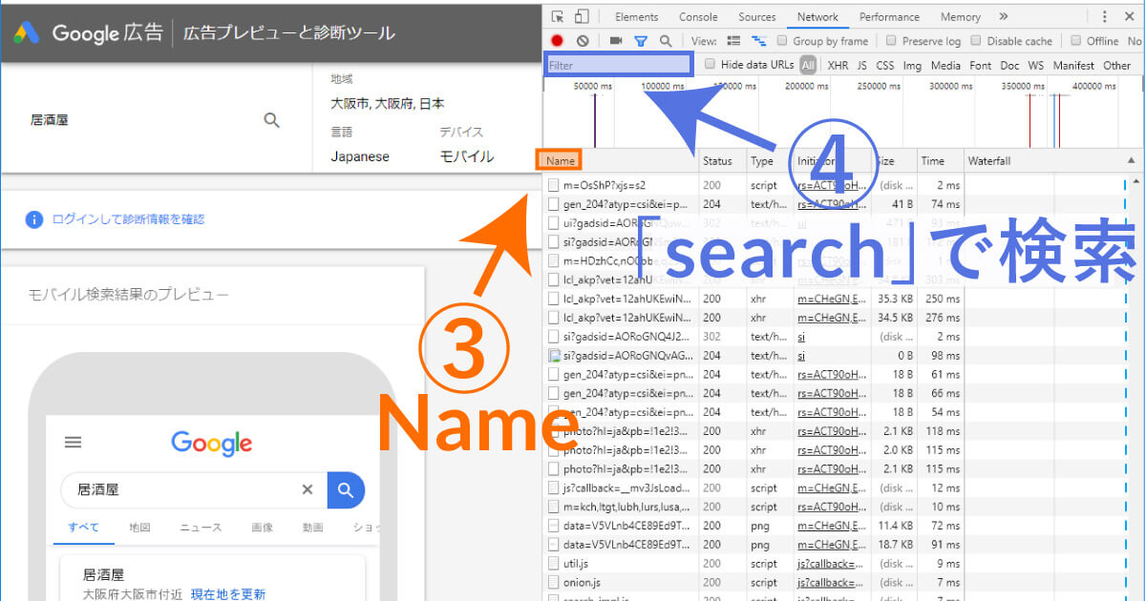Enable the Offline checkbox
The image size is (1146, 601).
pos(1075,41)
